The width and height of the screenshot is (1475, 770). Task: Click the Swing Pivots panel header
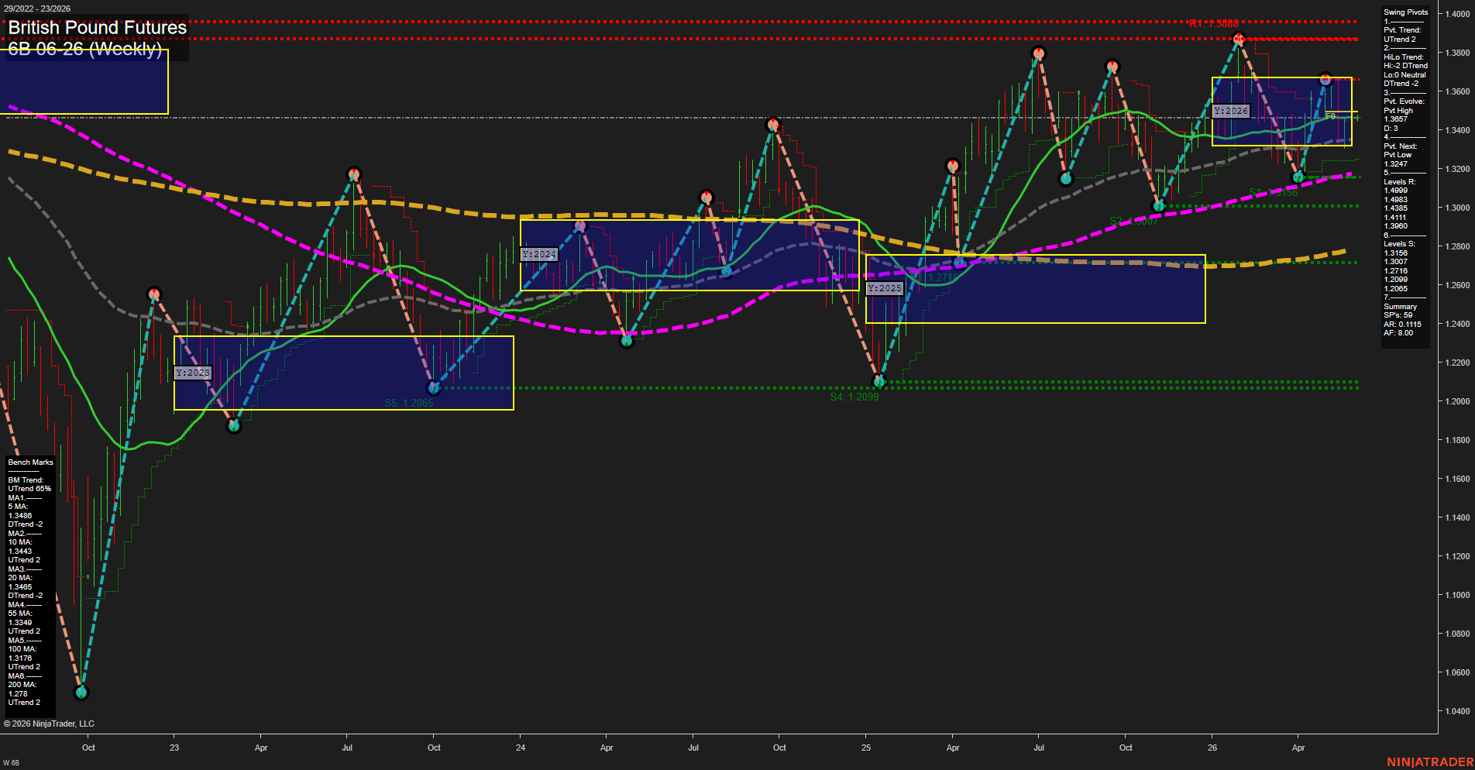(x=1405, y=12)
